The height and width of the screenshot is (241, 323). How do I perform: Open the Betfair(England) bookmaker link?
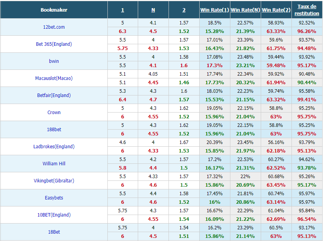coord(54,95)
